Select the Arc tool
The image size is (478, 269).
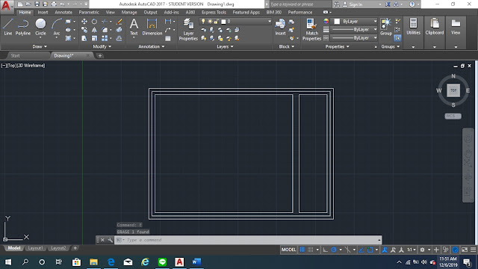point(57,27)
